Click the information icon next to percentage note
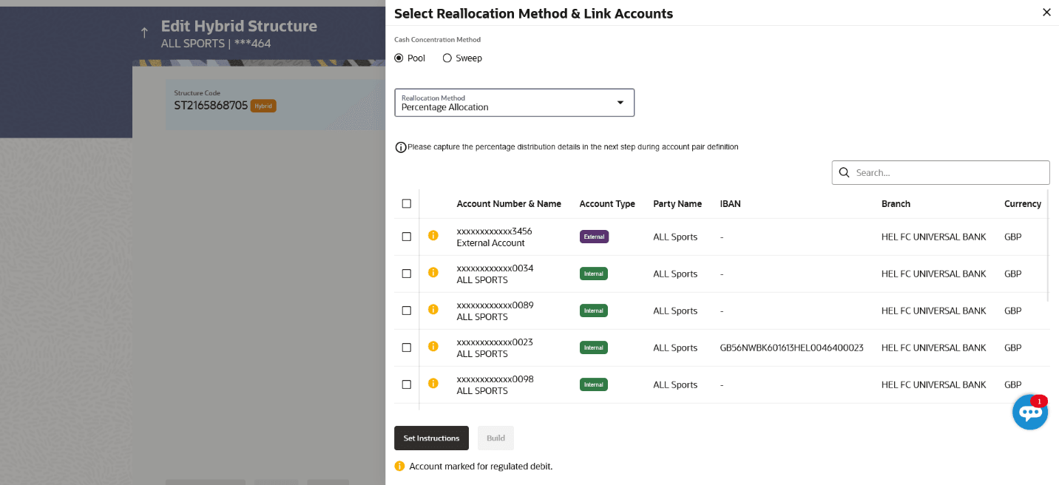This screenshot has width=1059, height=485. (x=401, y=147)
